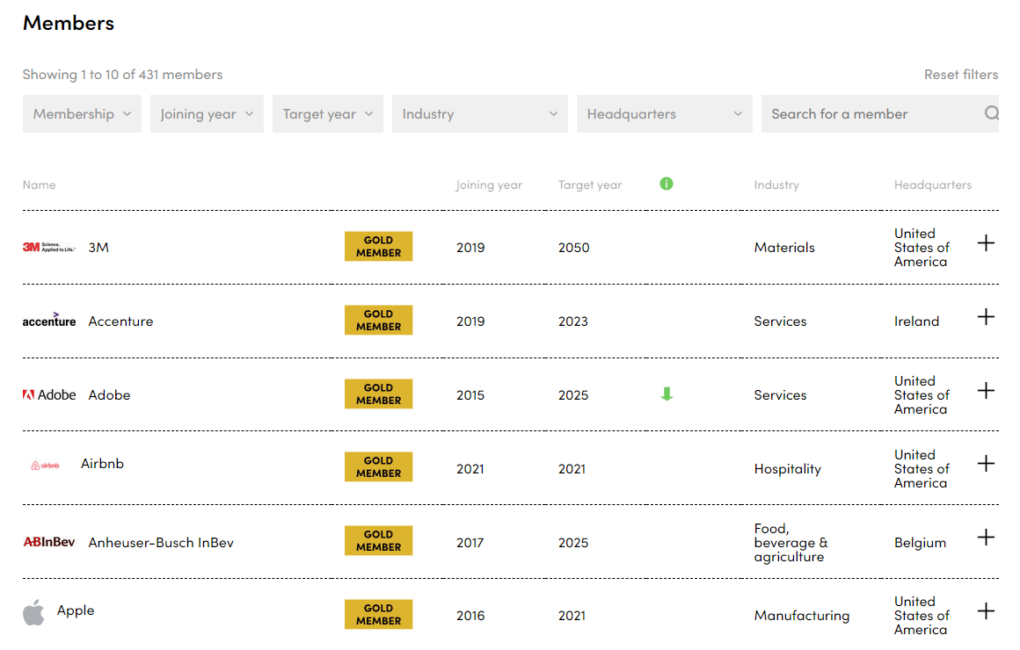The width and height of the screenshot is (1020, 650).
Task: Click the search magnifier icon
Action: [991, 113]
